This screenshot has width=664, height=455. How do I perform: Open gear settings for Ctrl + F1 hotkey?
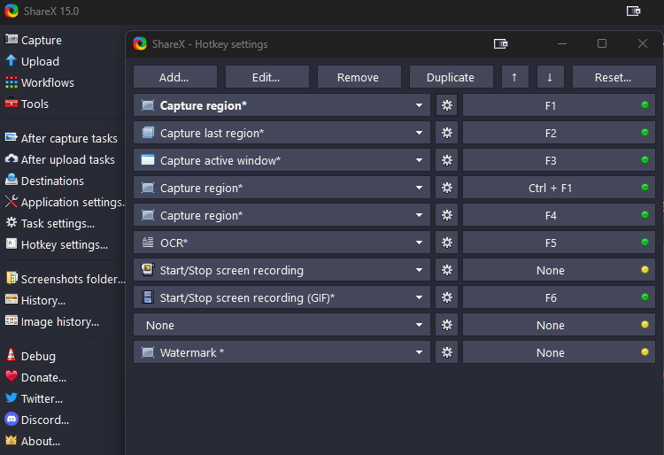(447, 188)
